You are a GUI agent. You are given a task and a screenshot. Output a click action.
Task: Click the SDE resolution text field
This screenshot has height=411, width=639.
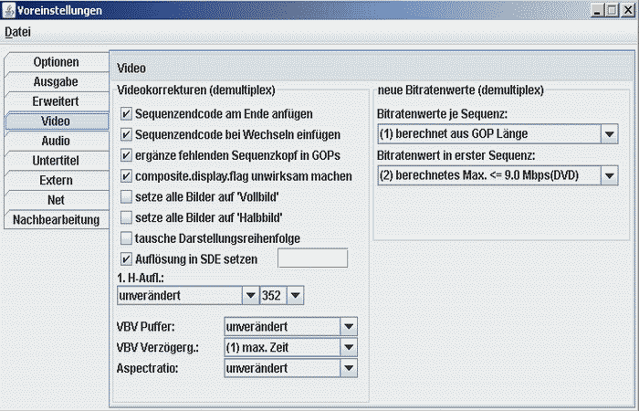(311, 258)
